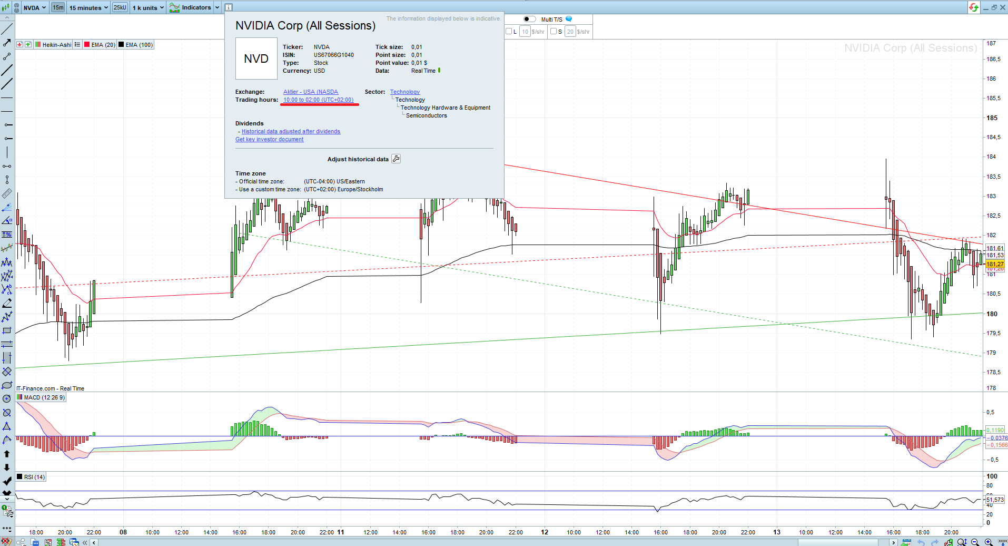Click the Indicators toolbar button
Viewport: 1008px width, 546px height.
[x=190, y=7]
